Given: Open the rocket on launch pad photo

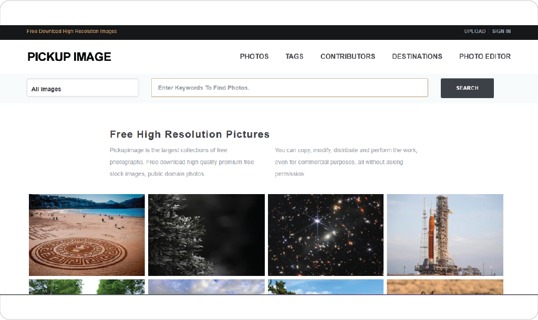Looking at the screenshot, I should [445, 235].
